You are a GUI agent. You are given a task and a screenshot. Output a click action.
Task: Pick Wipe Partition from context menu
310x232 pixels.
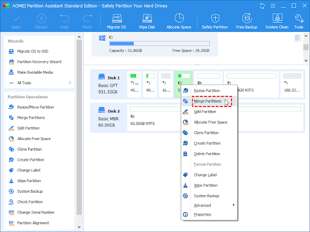click(209, 186)
